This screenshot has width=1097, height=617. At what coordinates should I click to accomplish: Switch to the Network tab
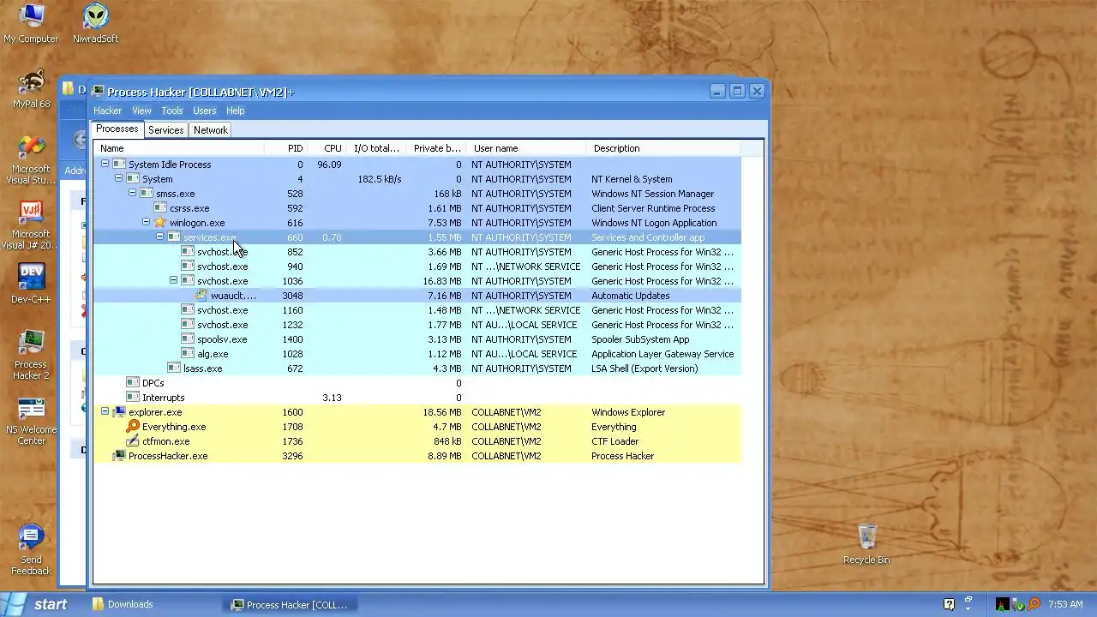[x=210, y=130]
